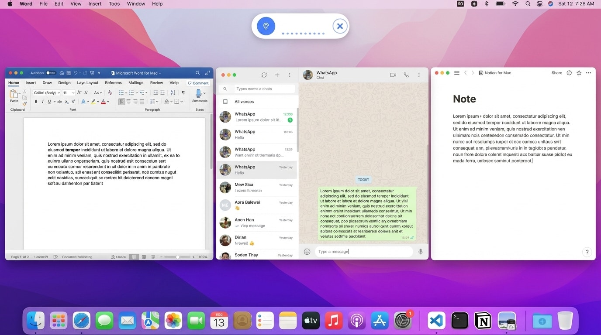Select the Bold formatting icon in Word
Image resolution: width=601 pixels, height=335 pixels.
coord(36,101)
